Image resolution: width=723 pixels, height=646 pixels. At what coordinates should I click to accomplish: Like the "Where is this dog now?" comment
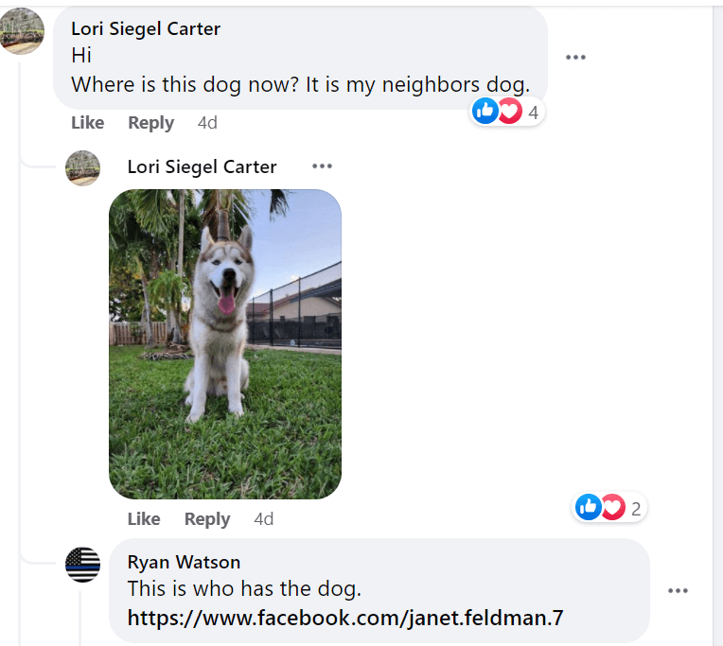click(x=88, y=123)
